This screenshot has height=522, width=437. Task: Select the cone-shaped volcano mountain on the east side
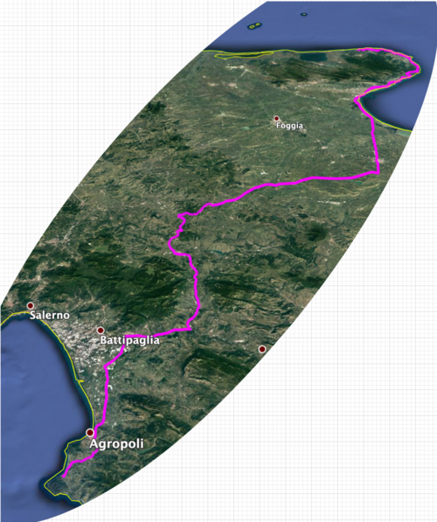[316, 232]
